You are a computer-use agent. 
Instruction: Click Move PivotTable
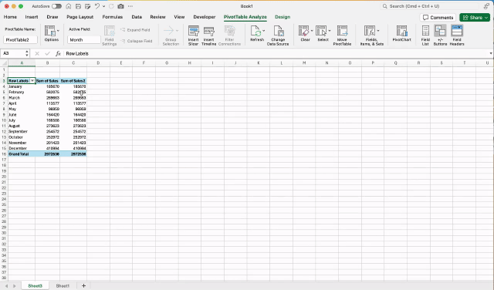click(342, 35)
